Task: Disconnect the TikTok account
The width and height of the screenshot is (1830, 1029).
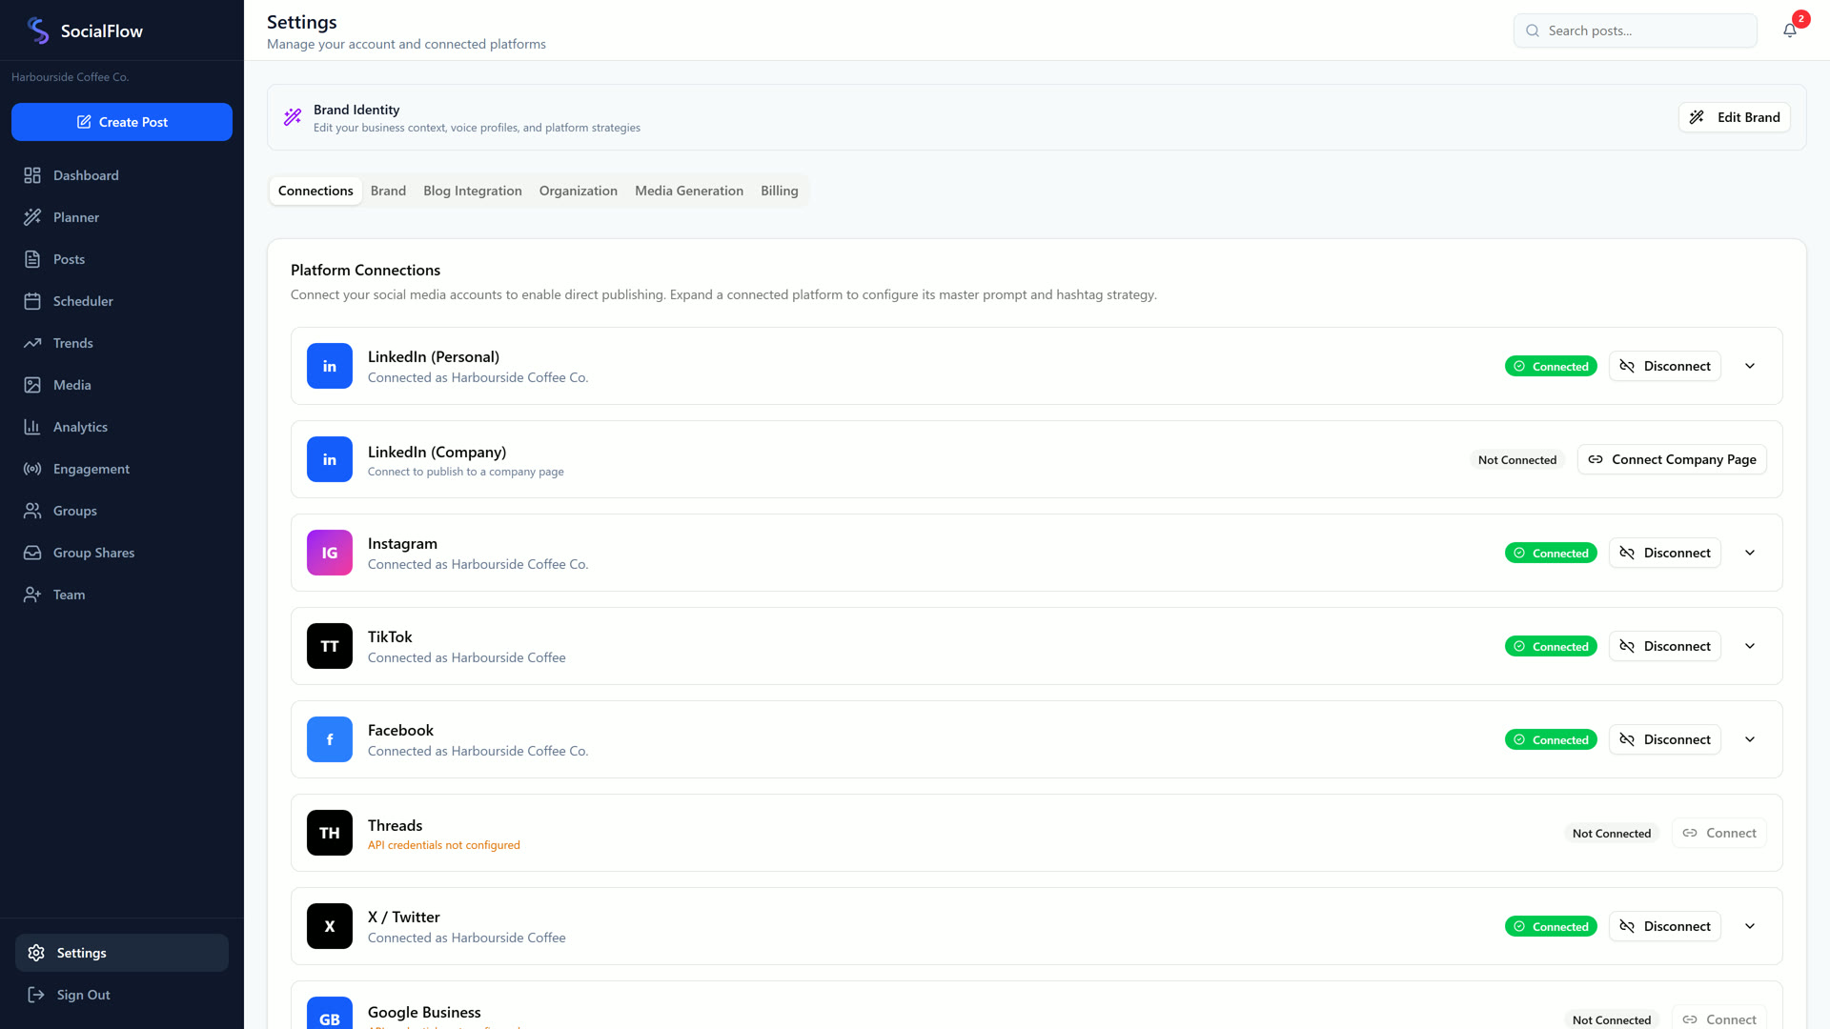Action: tap(1665, 646)
